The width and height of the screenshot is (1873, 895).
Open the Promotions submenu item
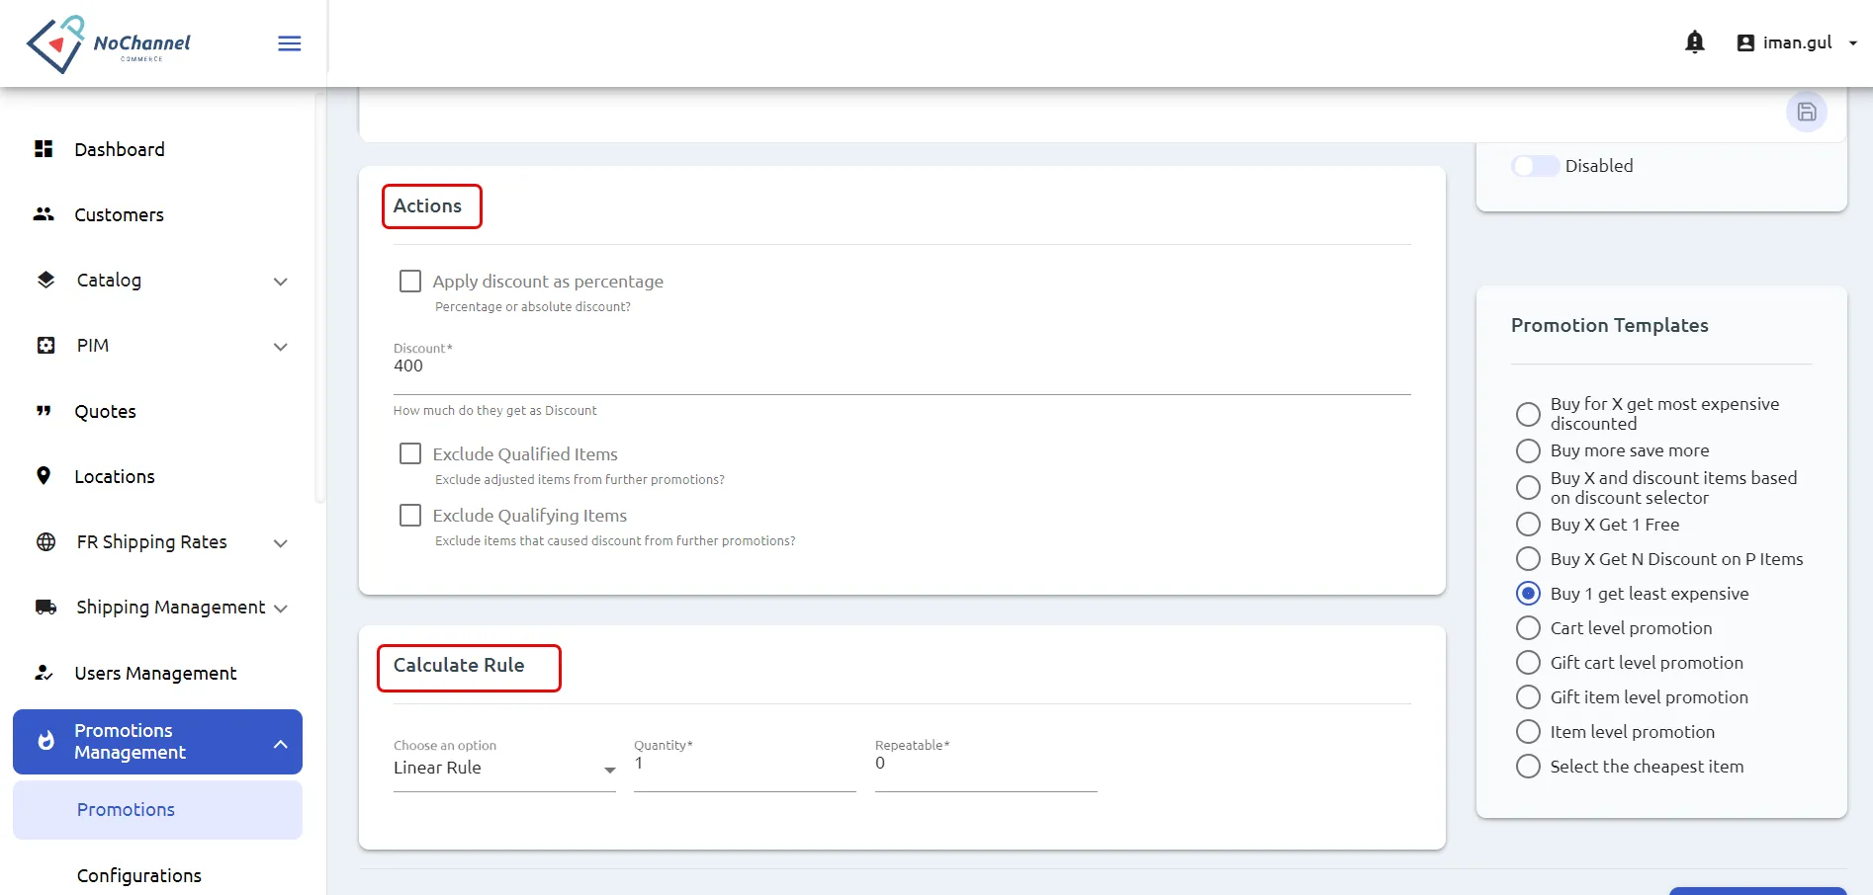click(x=157, y=810)
